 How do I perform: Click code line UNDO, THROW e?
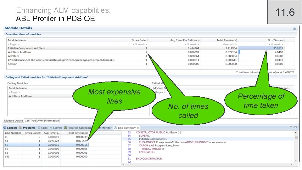153,149
